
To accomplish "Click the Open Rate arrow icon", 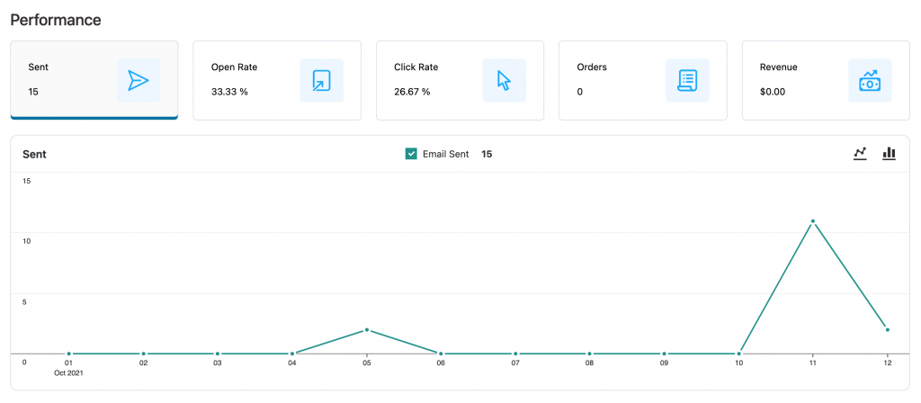I will click(x=321, y=80).
